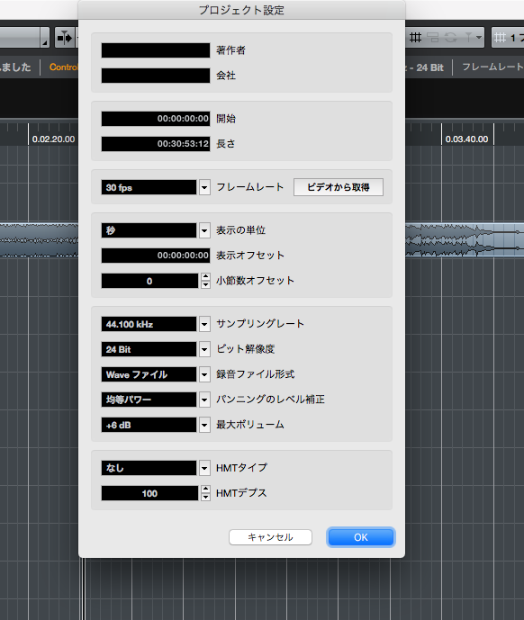Open the 最大ボリューム +6 dB dropdown
This screenshot has width=524, height=620.
pos(204,425)
